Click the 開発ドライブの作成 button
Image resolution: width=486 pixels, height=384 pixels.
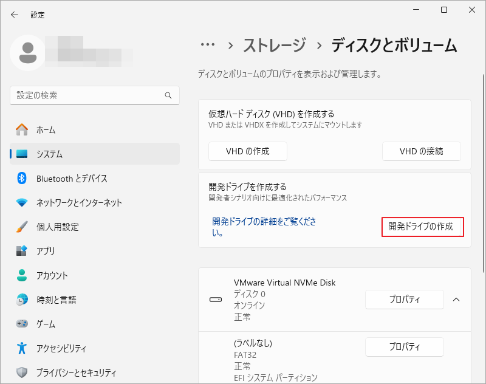[x=423, y=227]
